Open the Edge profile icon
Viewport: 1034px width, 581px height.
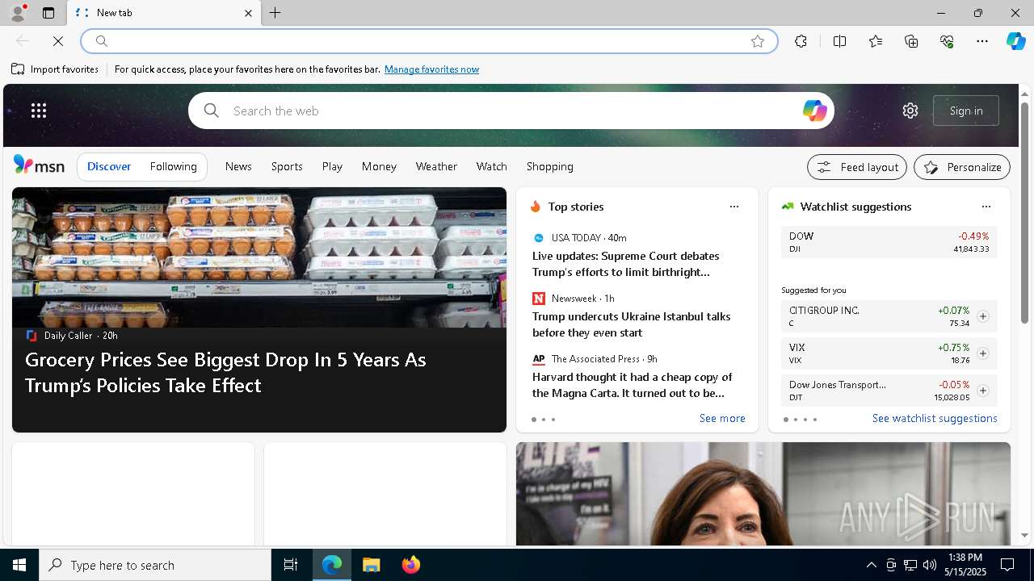[18, 13]
